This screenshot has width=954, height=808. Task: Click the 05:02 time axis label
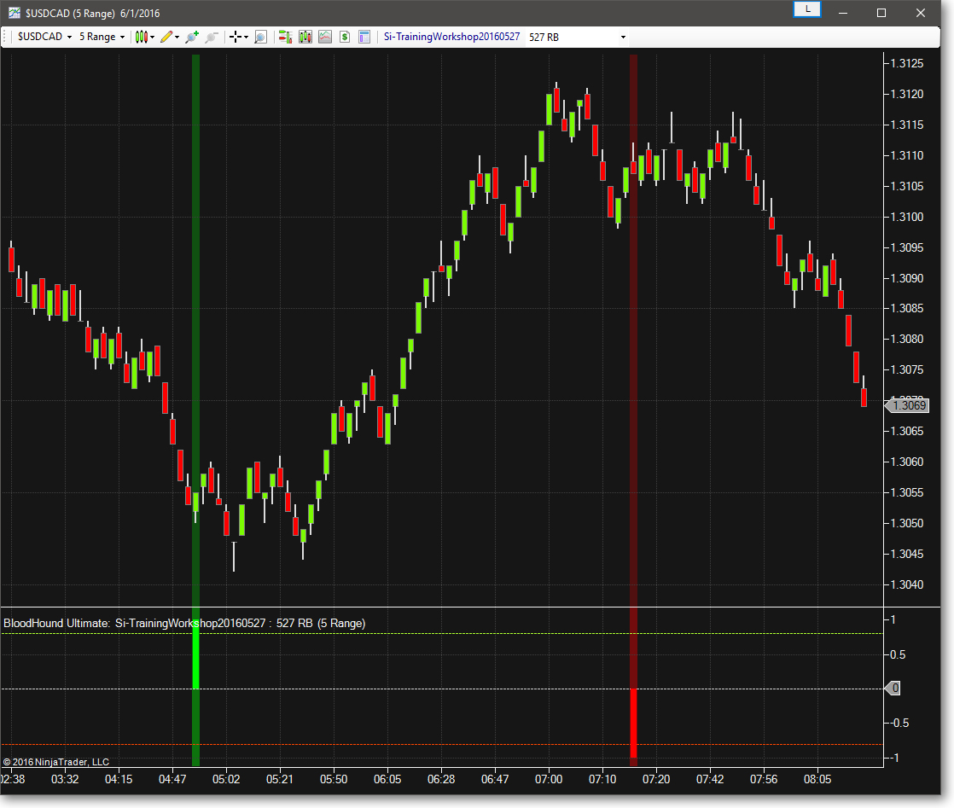point(226,779)
